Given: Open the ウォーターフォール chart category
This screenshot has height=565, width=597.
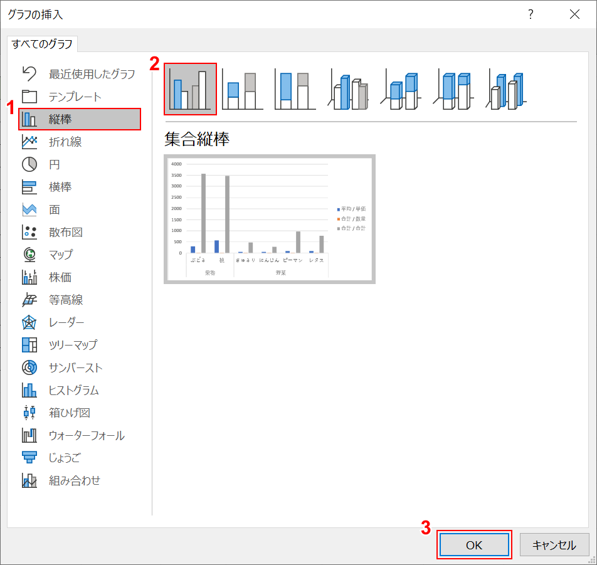Looking at the screenshot, I should [x=87, y=436].
